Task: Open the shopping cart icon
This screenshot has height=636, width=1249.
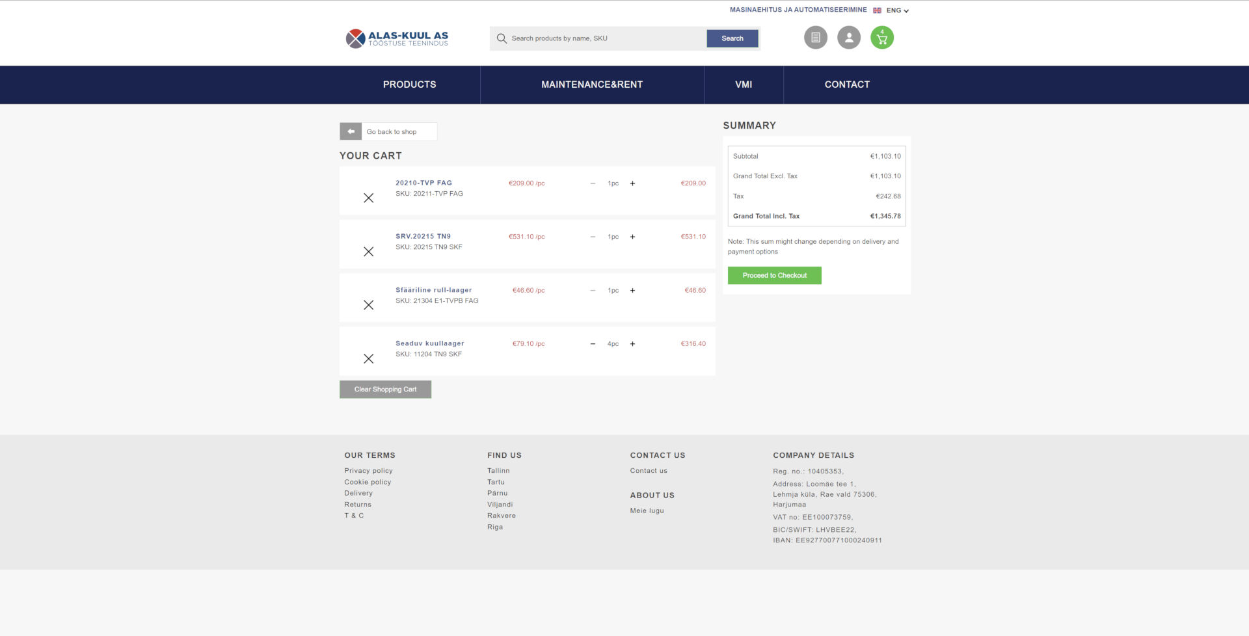Action: (x=881, y=38)
